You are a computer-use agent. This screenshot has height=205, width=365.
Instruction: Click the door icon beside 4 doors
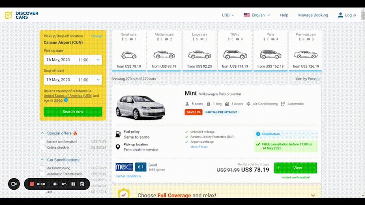coord(227,104)
